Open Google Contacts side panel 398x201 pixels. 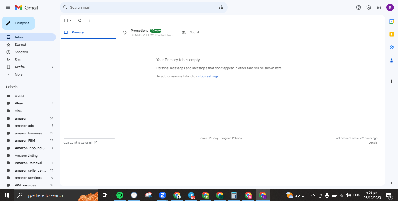pos(392,61)
